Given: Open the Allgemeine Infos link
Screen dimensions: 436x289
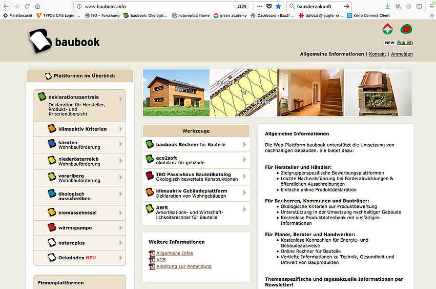Looking at the screenshot, I should point(174,253).
